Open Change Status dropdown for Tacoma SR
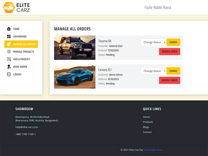 153,42
